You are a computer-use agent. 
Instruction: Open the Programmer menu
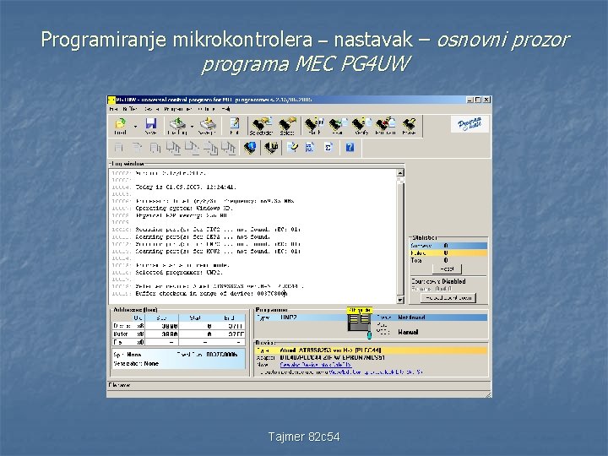pyautogui.click(x=178, y=109)
